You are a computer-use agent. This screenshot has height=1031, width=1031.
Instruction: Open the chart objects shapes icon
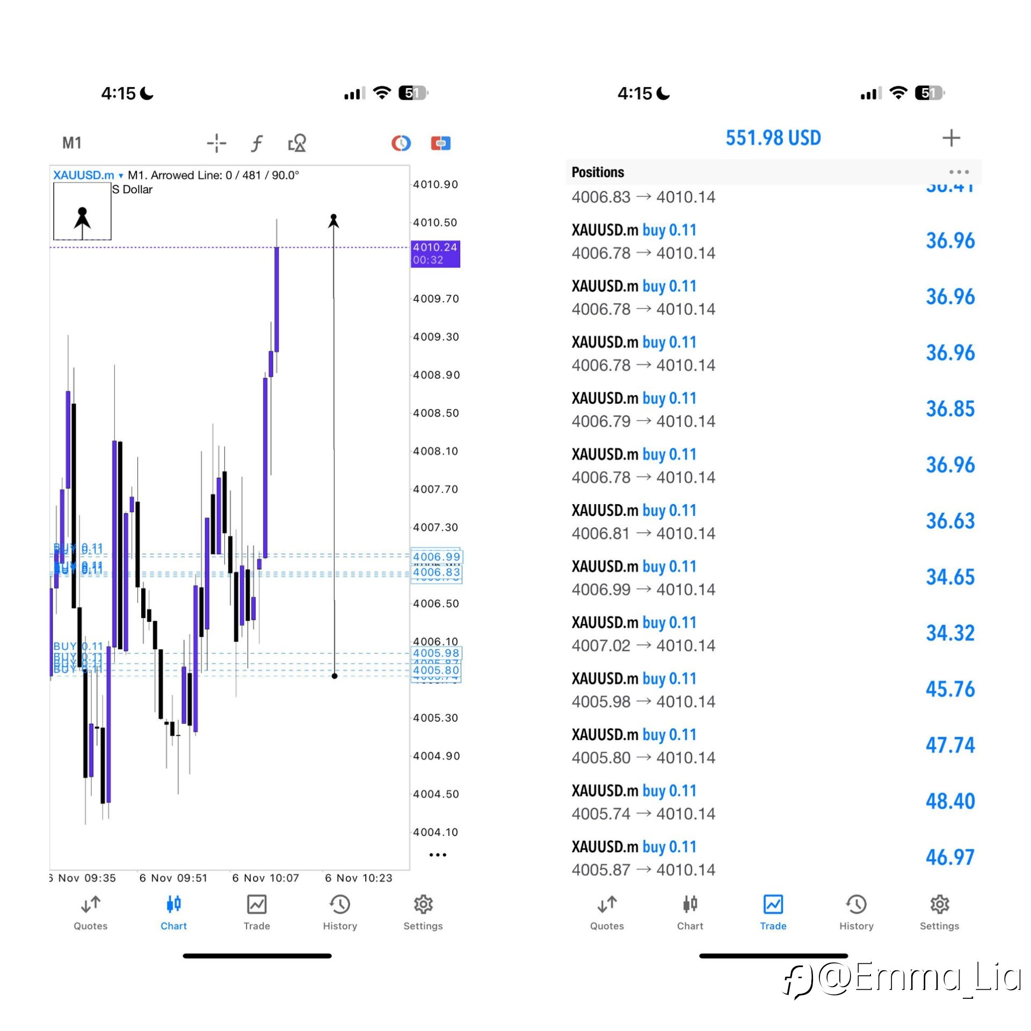pyautogui.click(x=297, y=143)
